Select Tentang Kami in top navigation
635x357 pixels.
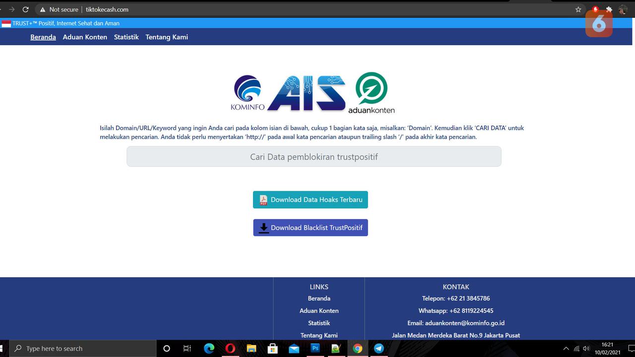tap(167, 37)
